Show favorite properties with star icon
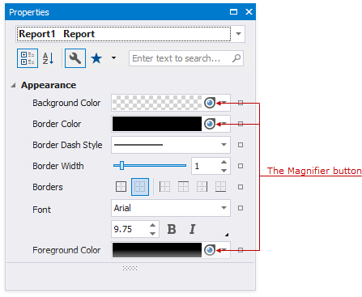The image size is (362, 297). click(96, 58)
